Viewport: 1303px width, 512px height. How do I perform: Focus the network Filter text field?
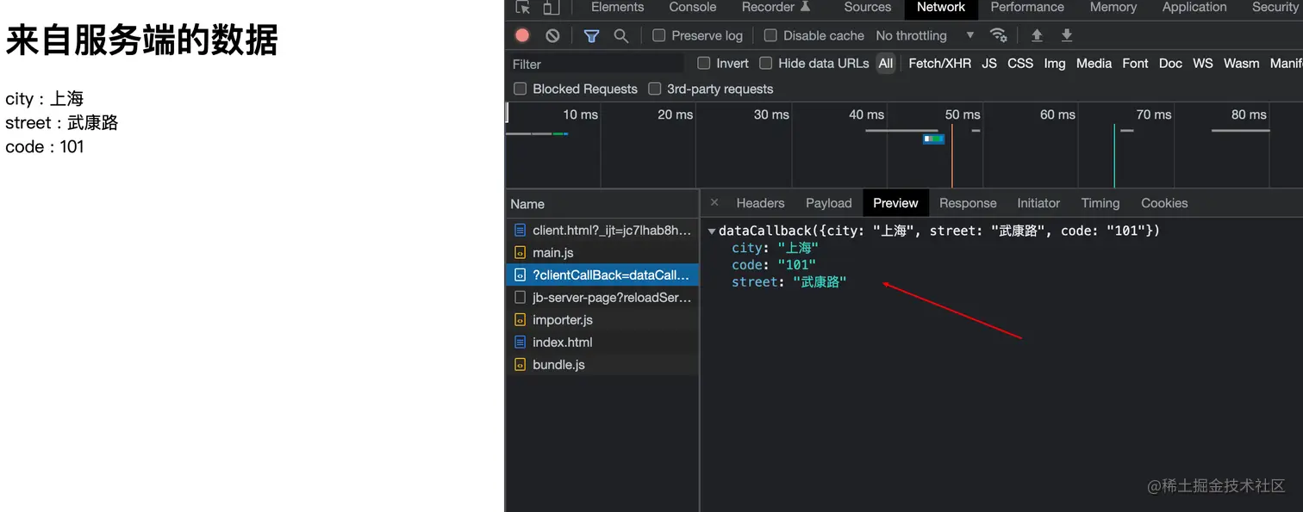(x=595, y=64)
